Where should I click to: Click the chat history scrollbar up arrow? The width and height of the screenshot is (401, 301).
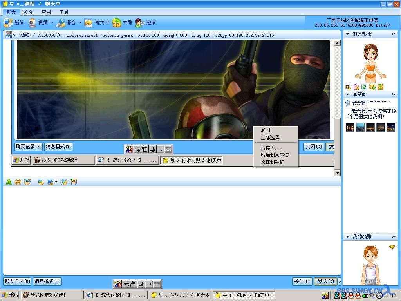coord(338,43)
